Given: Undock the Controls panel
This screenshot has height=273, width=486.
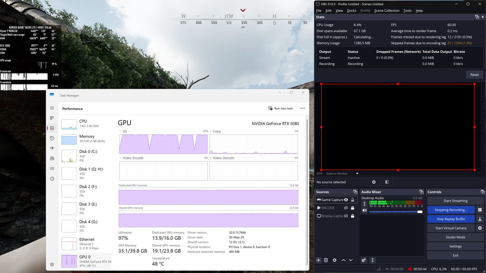Looking at the screenshot, I should [482, 192].
